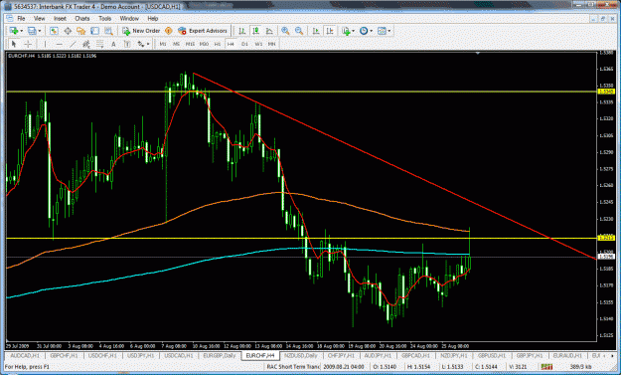Open the Arrows dropdown arrow
The image size is (621, 375).
tap(148, 44)
